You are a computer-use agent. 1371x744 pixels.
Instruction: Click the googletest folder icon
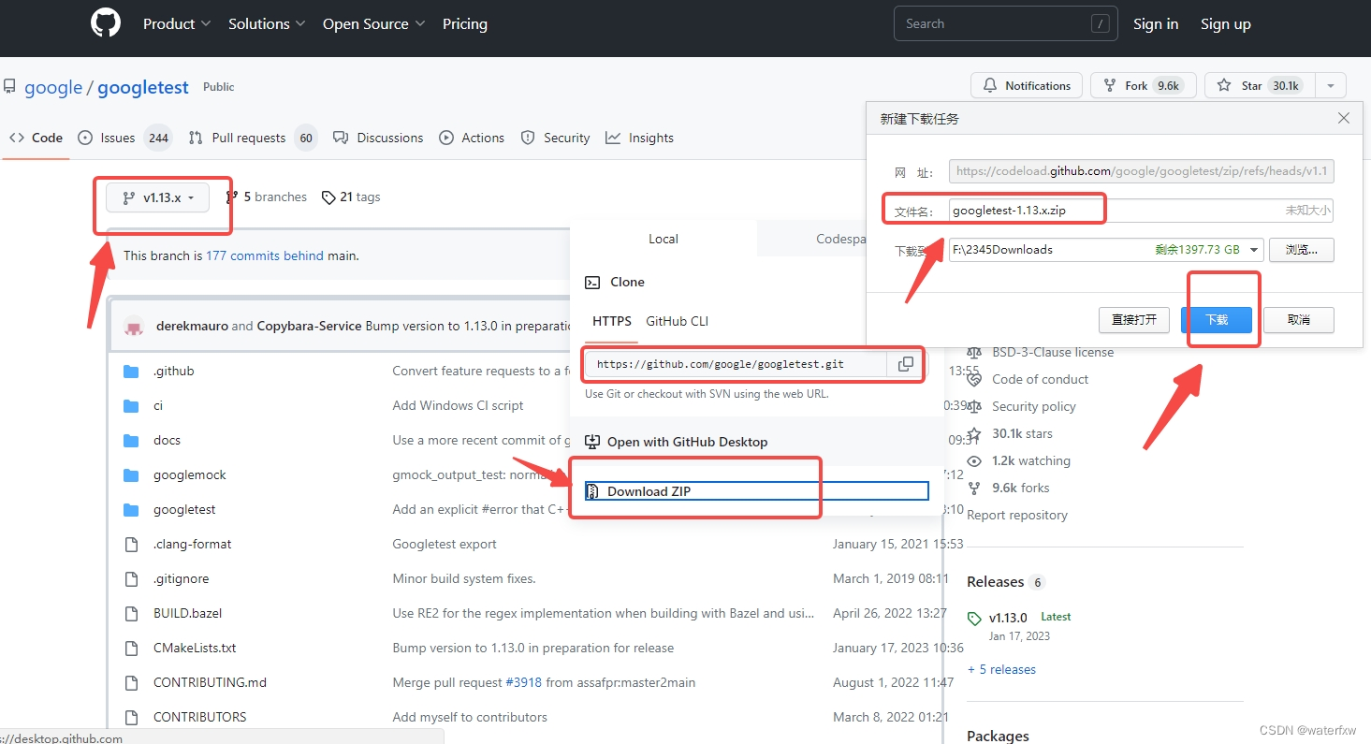(131, 510)
